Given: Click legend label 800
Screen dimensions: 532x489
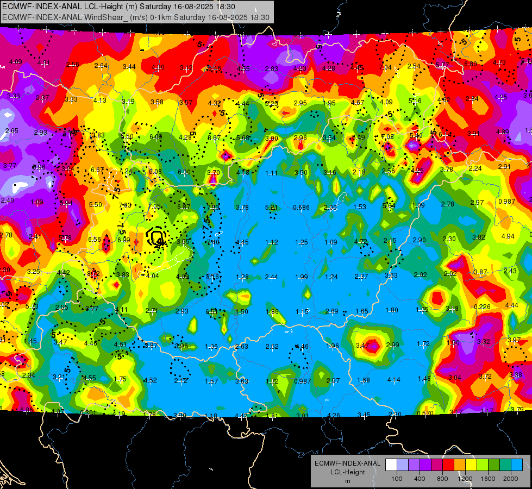Looking at the screenshot, I should pos(442,479).
